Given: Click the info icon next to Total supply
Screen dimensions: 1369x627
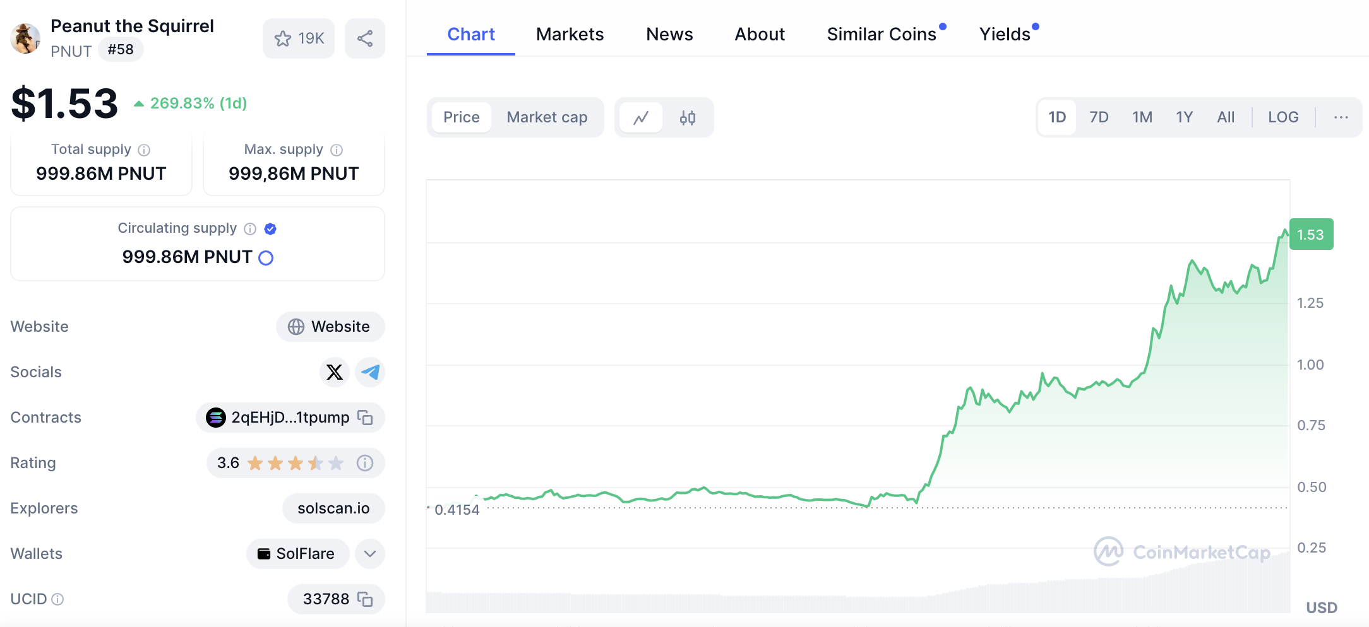Looking at the screenshot, I should (x=144, y=150).
